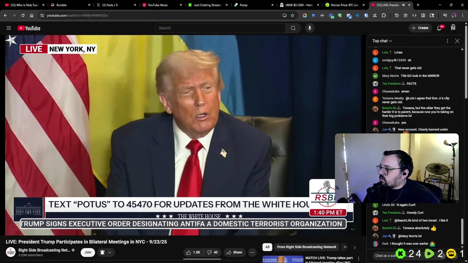This screenshot has height=263, width=468.
Task: Open recommended video thumbnail of Trump meeting
Action: 282,260
